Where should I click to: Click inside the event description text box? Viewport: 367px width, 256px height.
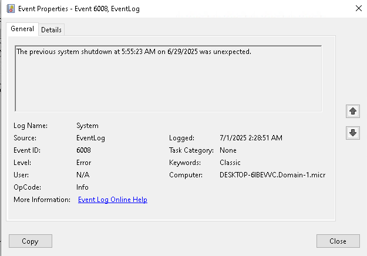coord(169,79)
